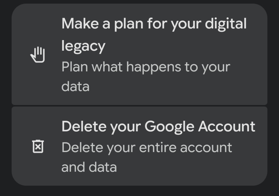Screen dimensions: 279x196
Task: Open "Delete your Google Account" option
Action: (x=158, y=126)
